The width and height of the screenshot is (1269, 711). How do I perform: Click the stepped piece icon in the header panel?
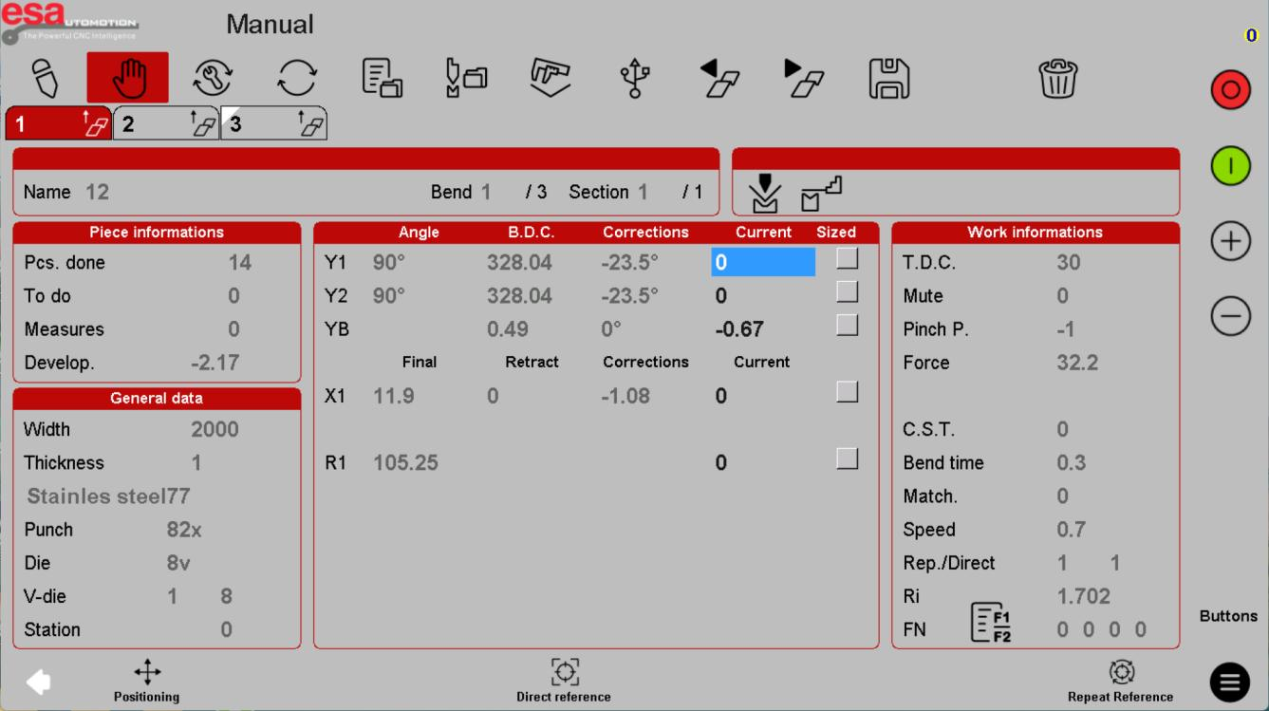[x=821, y=194]
